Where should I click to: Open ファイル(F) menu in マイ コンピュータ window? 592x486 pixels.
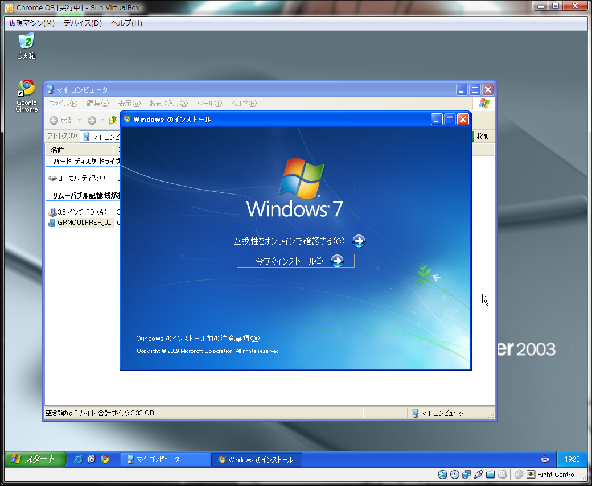click(x=63, y=104)
